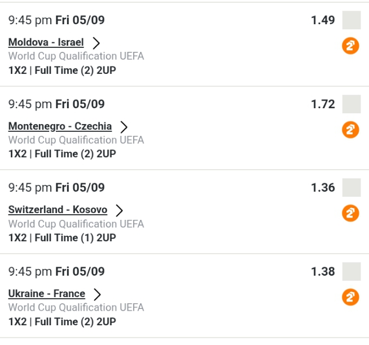Viewport: 369px width, 345px height.
Task: Click the orange 2UP icon for Moldova - Israel
Action: 351,46
